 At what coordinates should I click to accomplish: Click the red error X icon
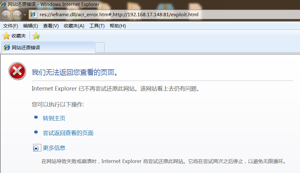pyautogui.click(x=17, y=71)
